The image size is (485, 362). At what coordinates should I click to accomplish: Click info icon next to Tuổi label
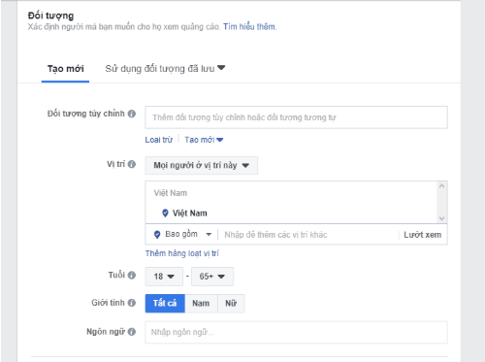point(132,276)
